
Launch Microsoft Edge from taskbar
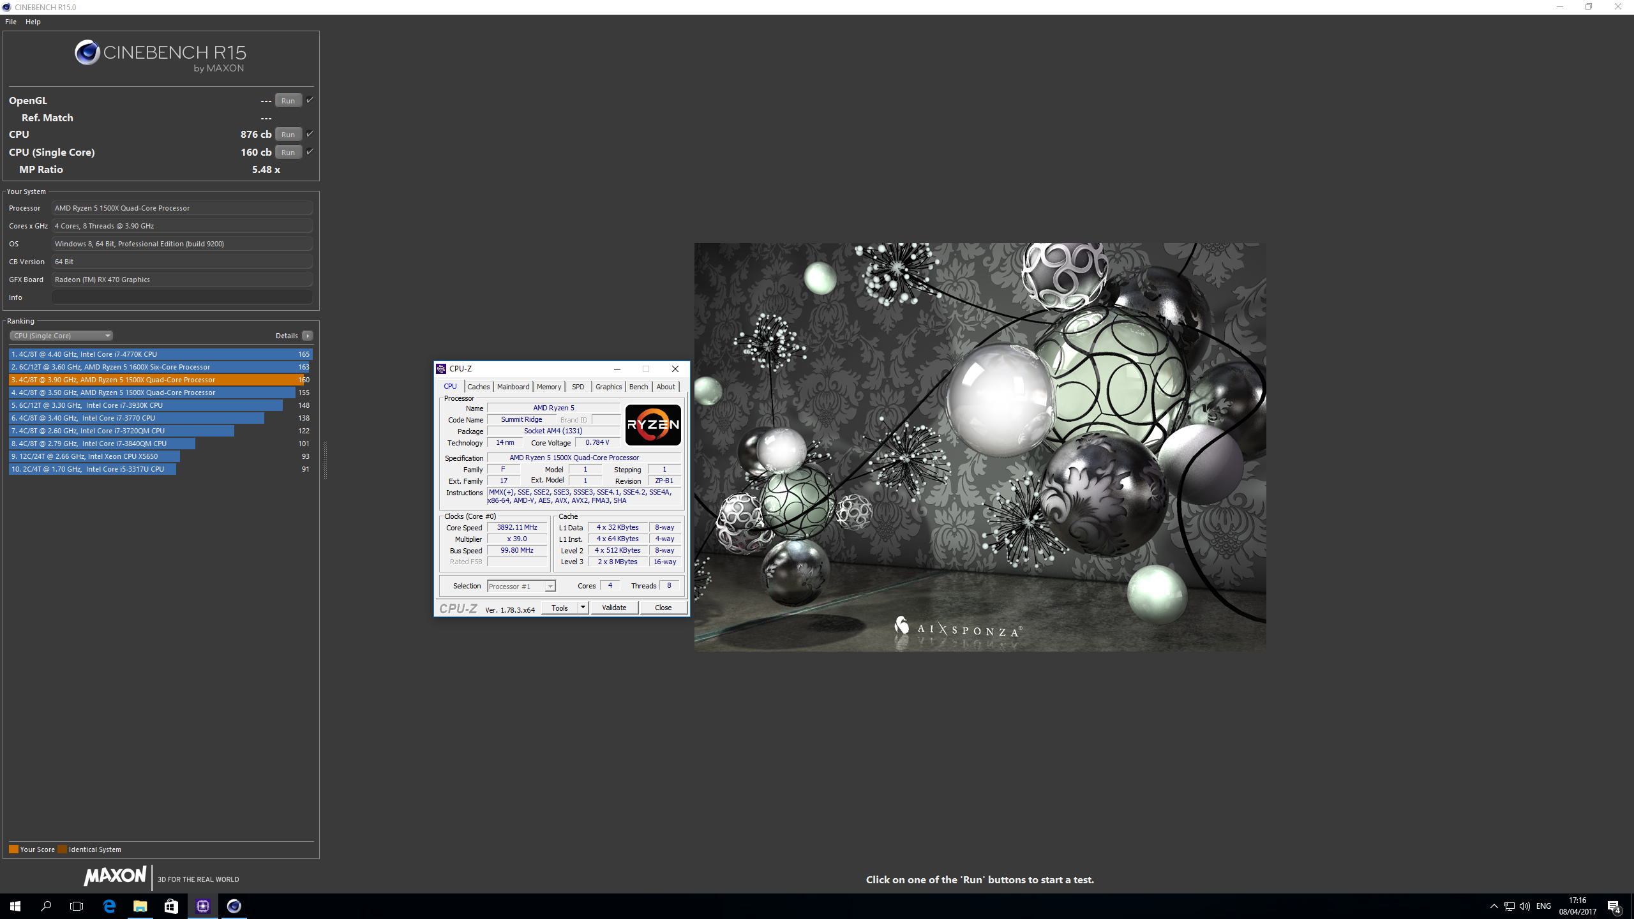[109, 906]
